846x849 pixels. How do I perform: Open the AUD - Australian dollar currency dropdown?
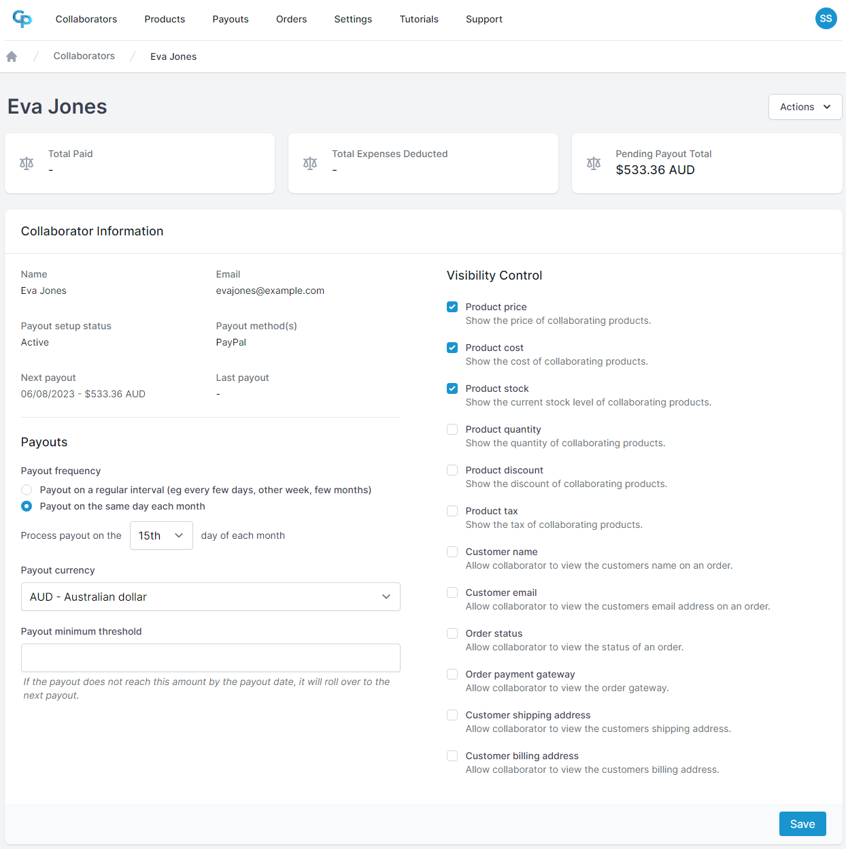click(x=211, y=597)
